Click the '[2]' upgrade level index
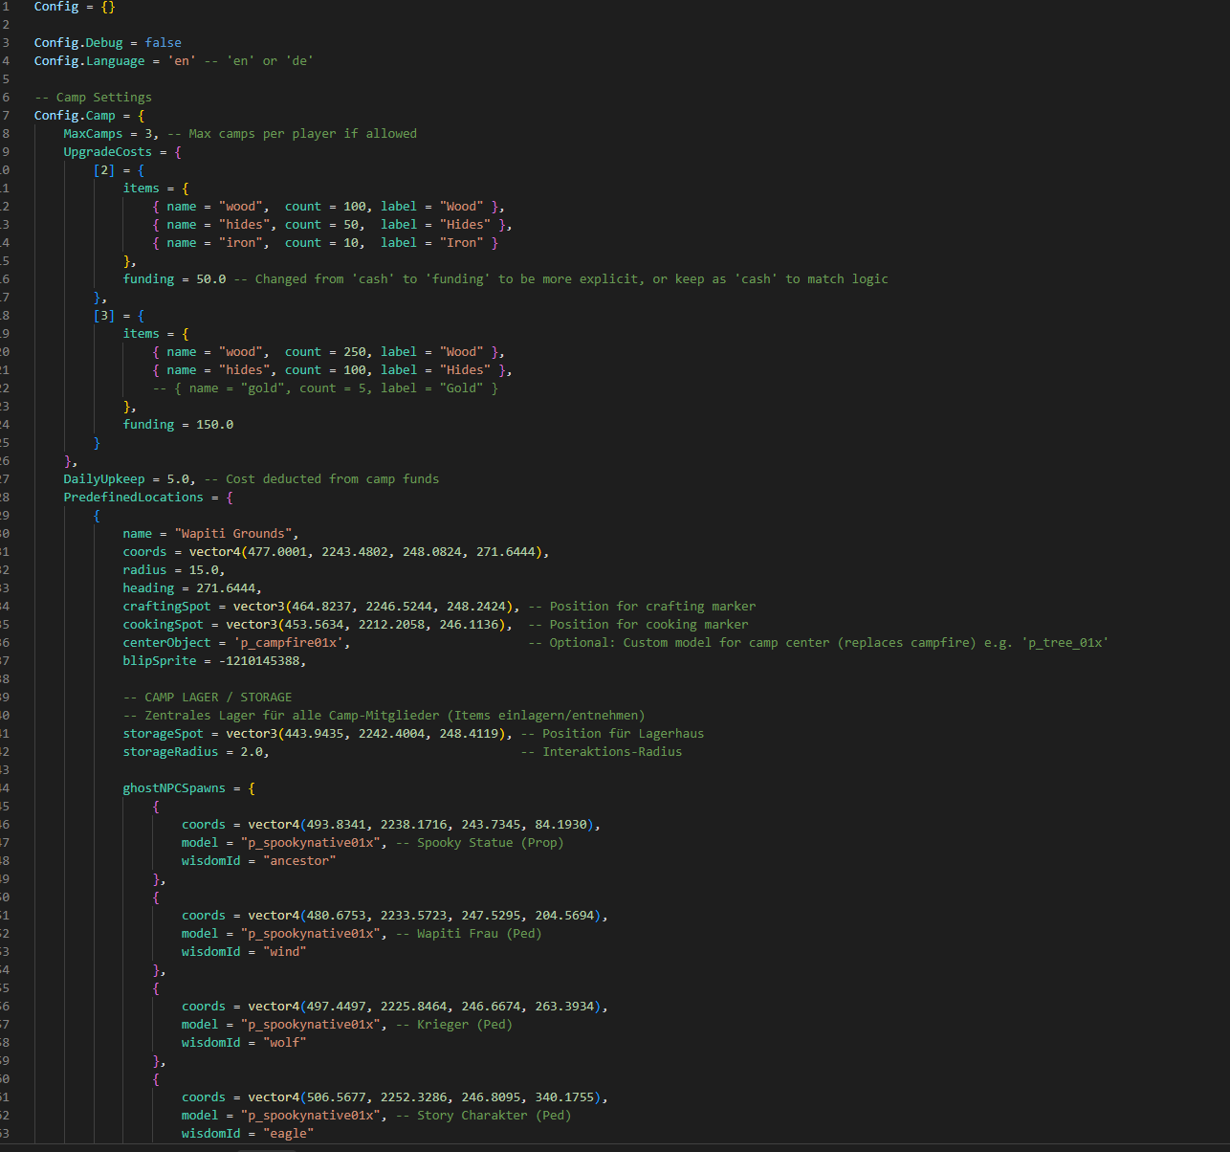The width and height of the screenshot is (1230, 1152). (x=104, y=170)
